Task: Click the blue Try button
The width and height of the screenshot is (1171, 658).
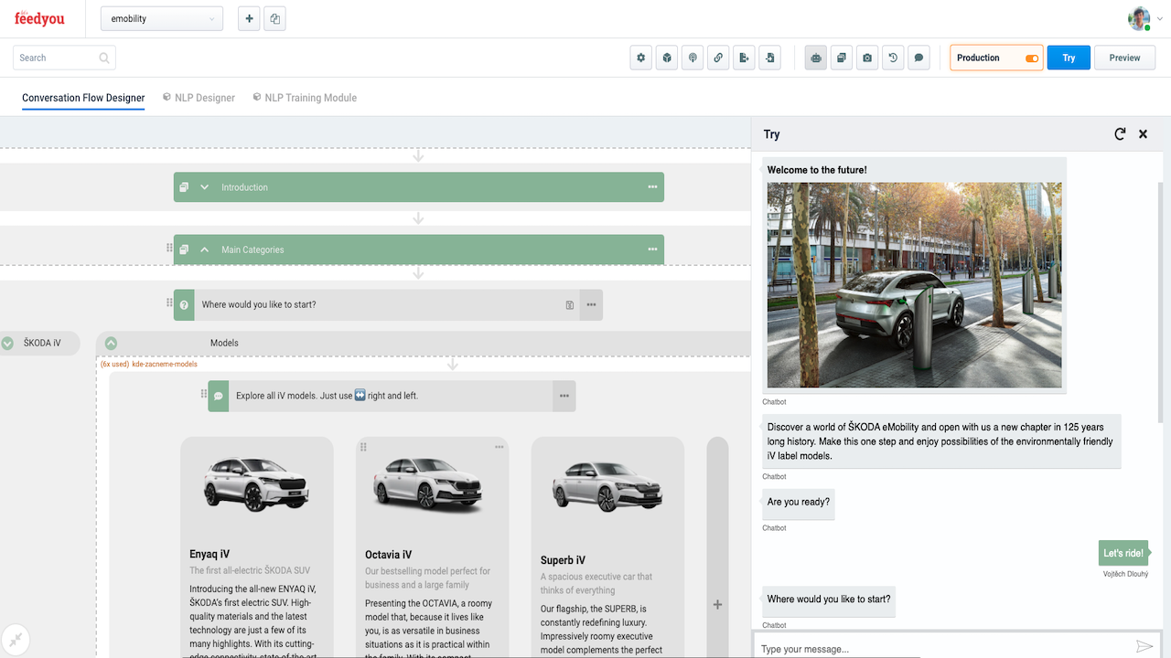Action: tap(1069, 58)
